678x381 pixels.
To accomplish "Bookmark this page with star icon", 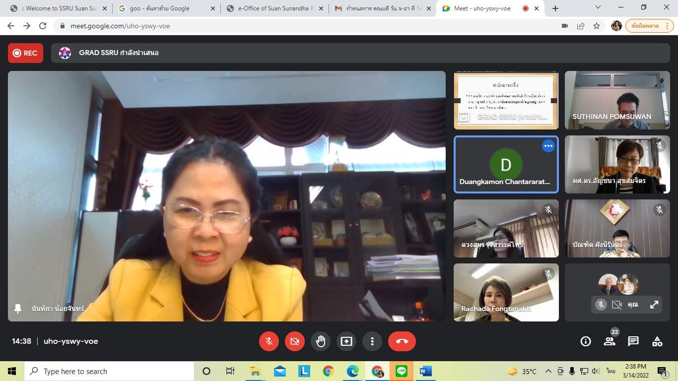I will [597, 26].
